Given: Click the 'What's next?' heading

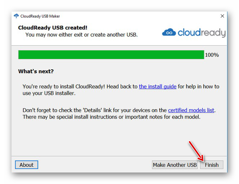Looking at the screenshot, I should pos(36,71).
